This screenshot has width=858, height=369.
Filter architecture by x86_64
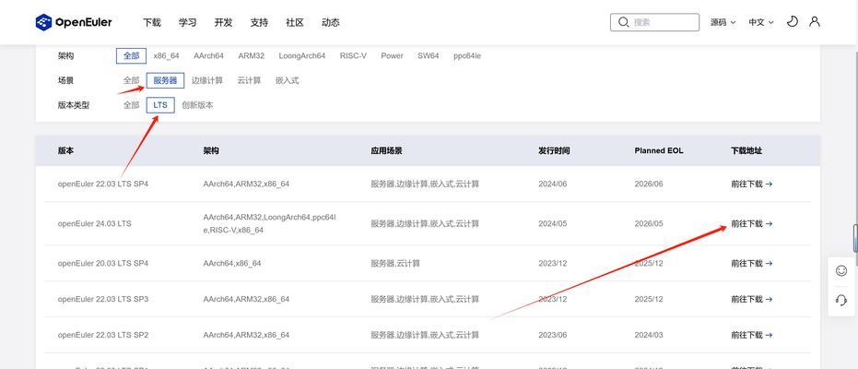point(166,56)
